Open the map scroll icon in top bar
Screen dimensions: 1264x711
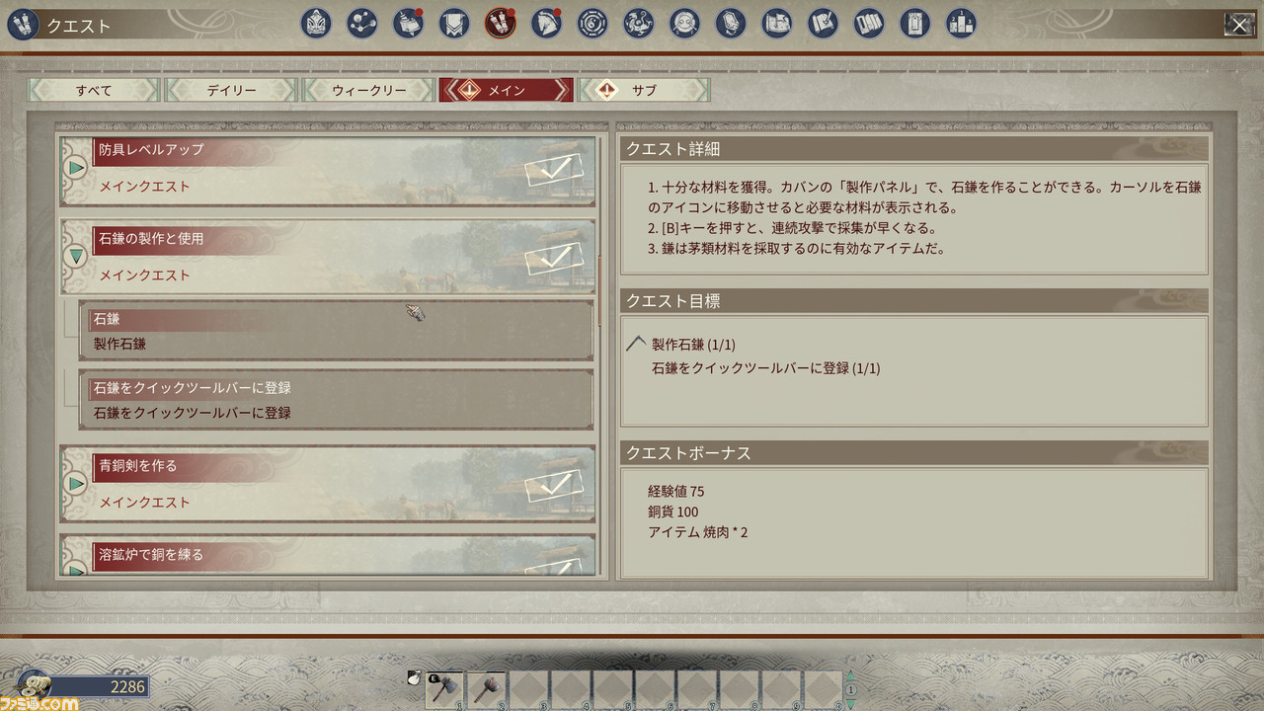(x=777, y=23)
